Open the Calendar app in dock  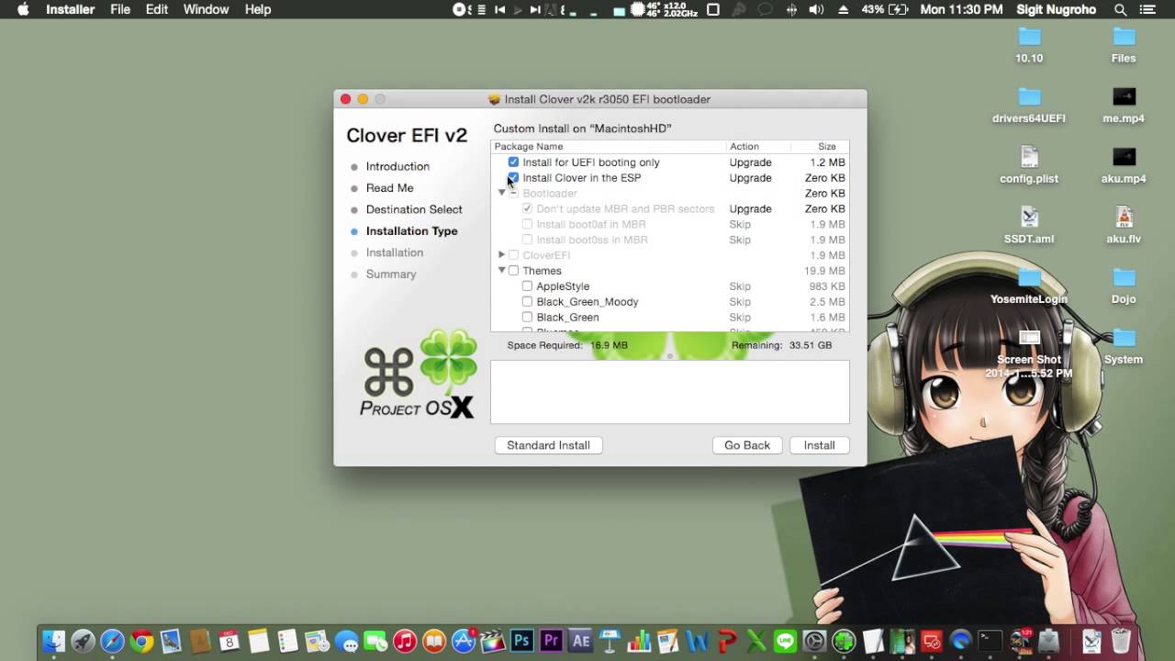coord(229,641)
